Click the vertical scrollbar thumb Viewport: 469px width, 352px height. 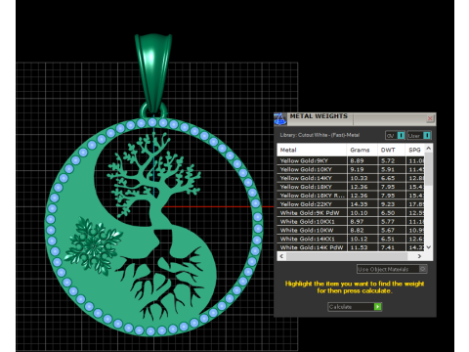429,169
